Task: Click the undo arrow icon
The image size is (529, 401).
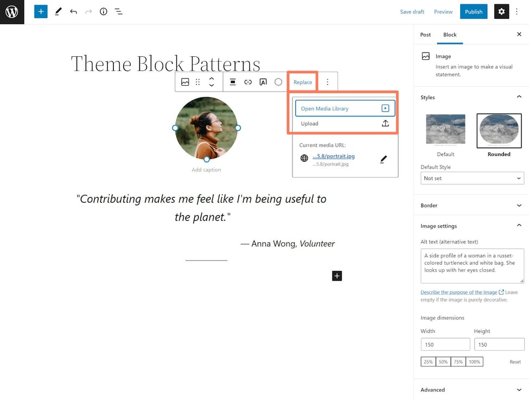Action: click(73, 11)
